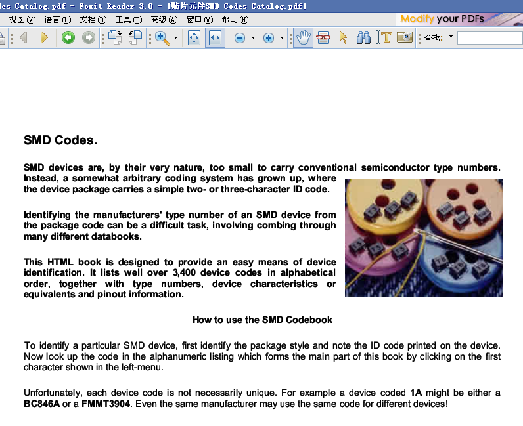
Task: Click the SMD Codes. heading
Action: tap(60, 140)
